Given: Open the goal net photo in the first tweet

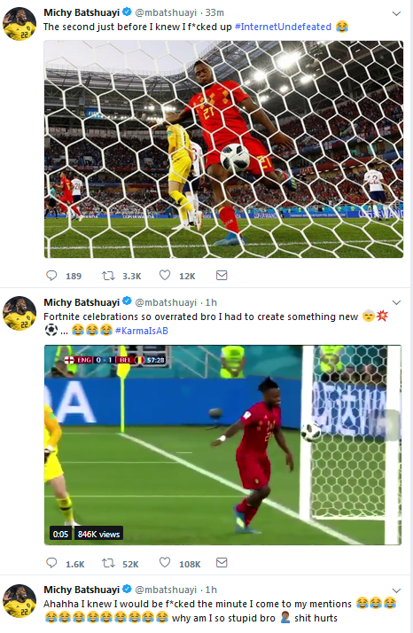Looking at the screenshot, I should (223, 149).
